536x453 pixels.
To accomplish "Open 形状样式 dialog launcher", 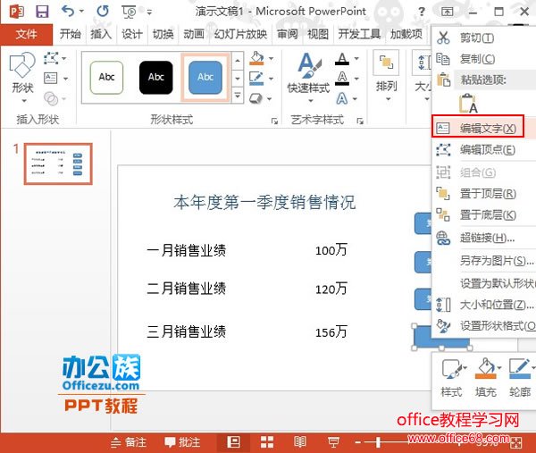I will (x=274, y=121).
